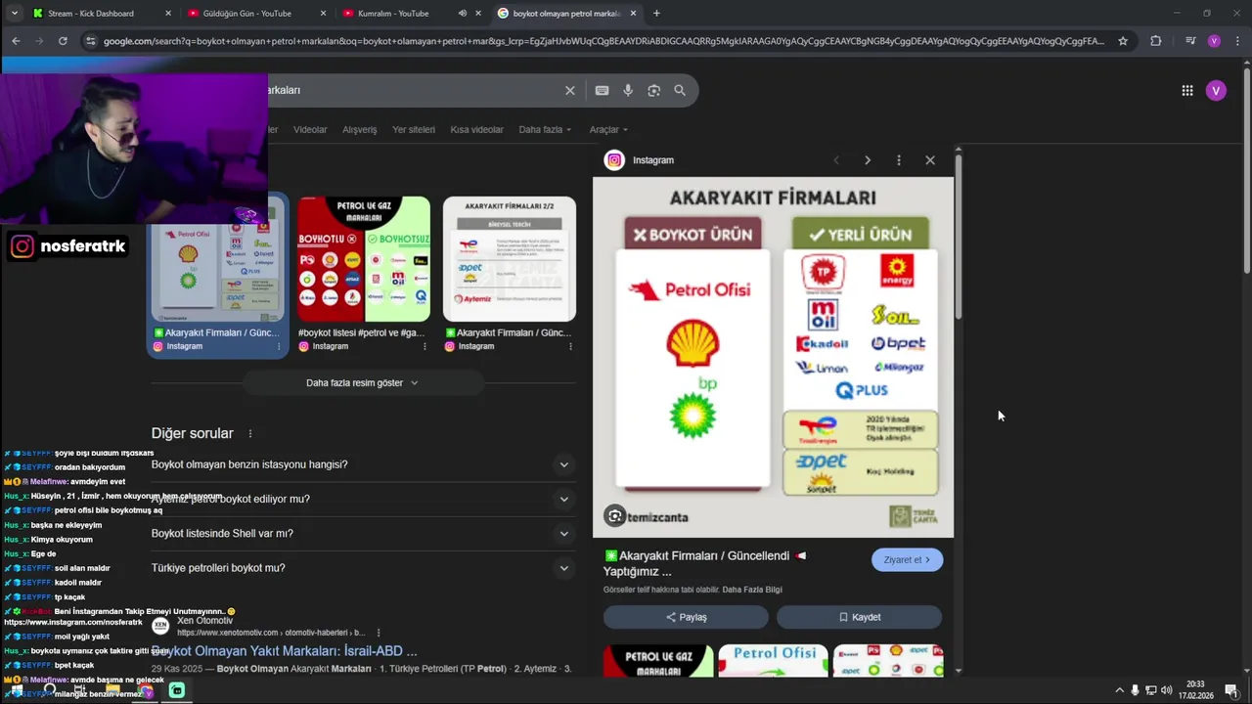Search by image with Google Lens
This screenshot has height=704, width=1252.
point(653,90)
